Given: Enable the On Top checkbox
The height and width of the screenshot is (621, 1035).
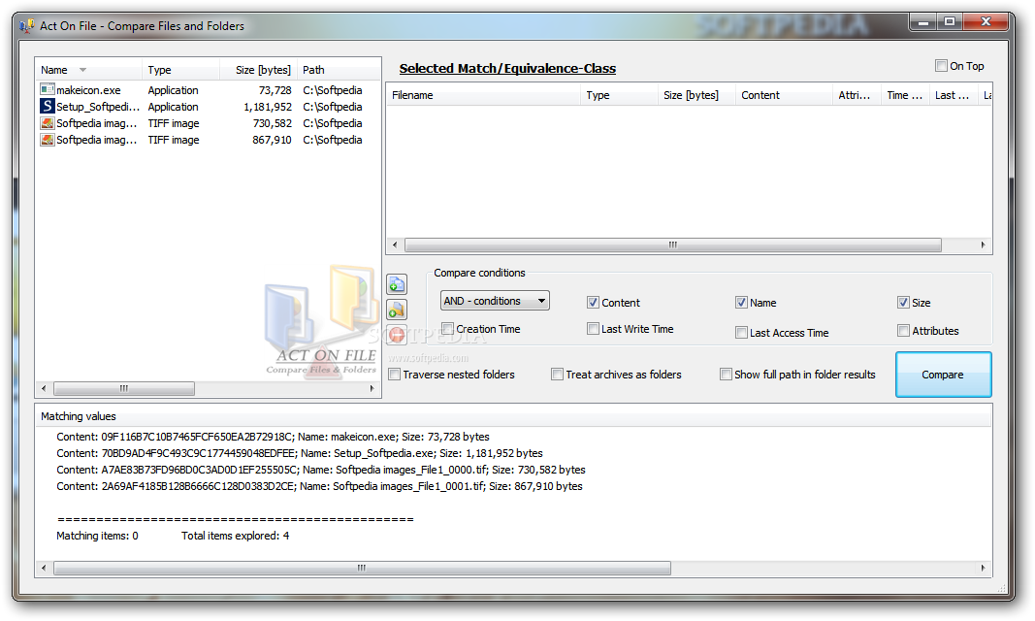Looking at the screenshot, I should tap(941, 65).
